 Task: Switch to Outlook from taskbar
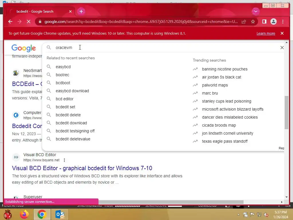(60, 214)
